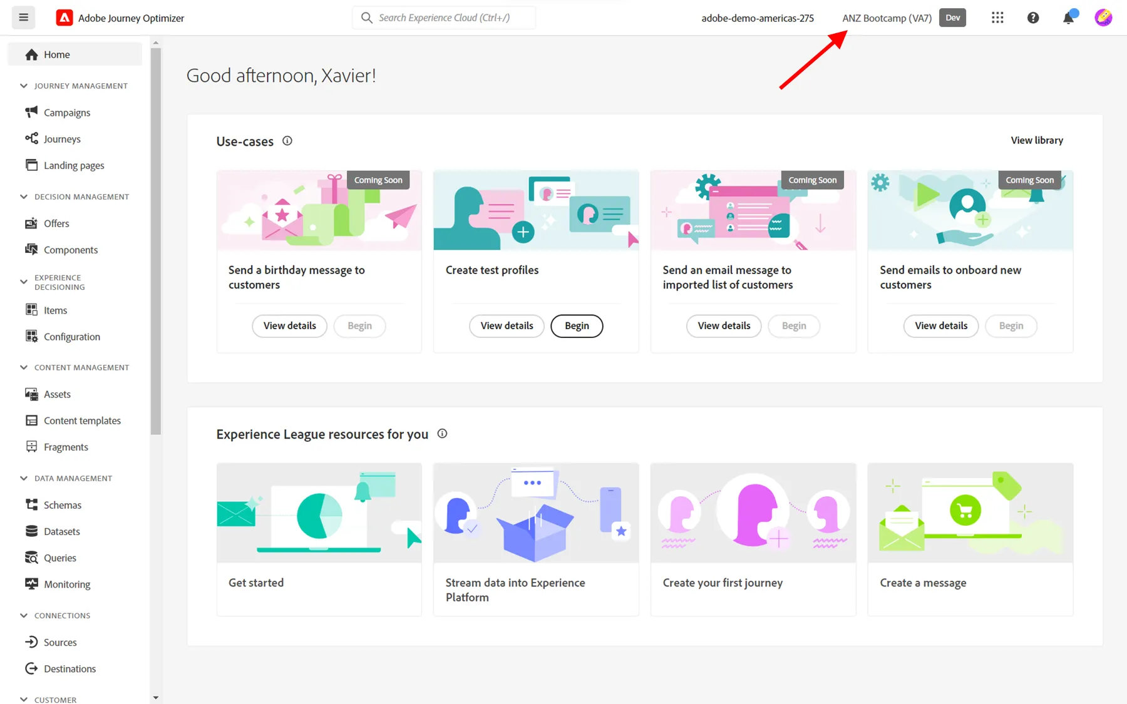The image size is (1127, 704).
Task: Click the Campaigns megaphone icon
Action: click(x=31, y=112)
